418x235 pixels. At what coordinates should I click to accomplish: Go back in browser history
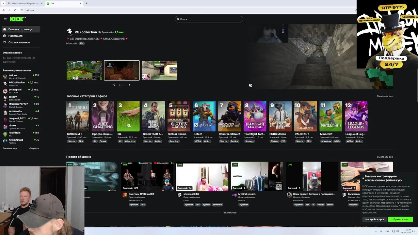click(4, 10)
